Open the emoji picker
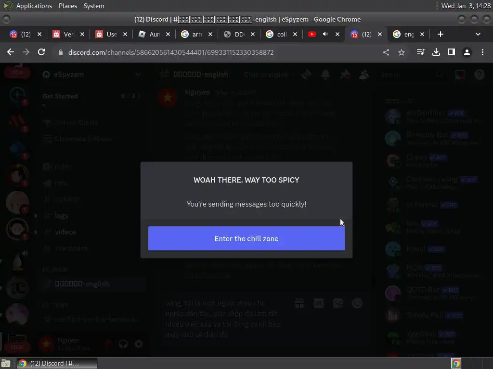This screenshot has height=369, width=493. click(x=357, y=303)
